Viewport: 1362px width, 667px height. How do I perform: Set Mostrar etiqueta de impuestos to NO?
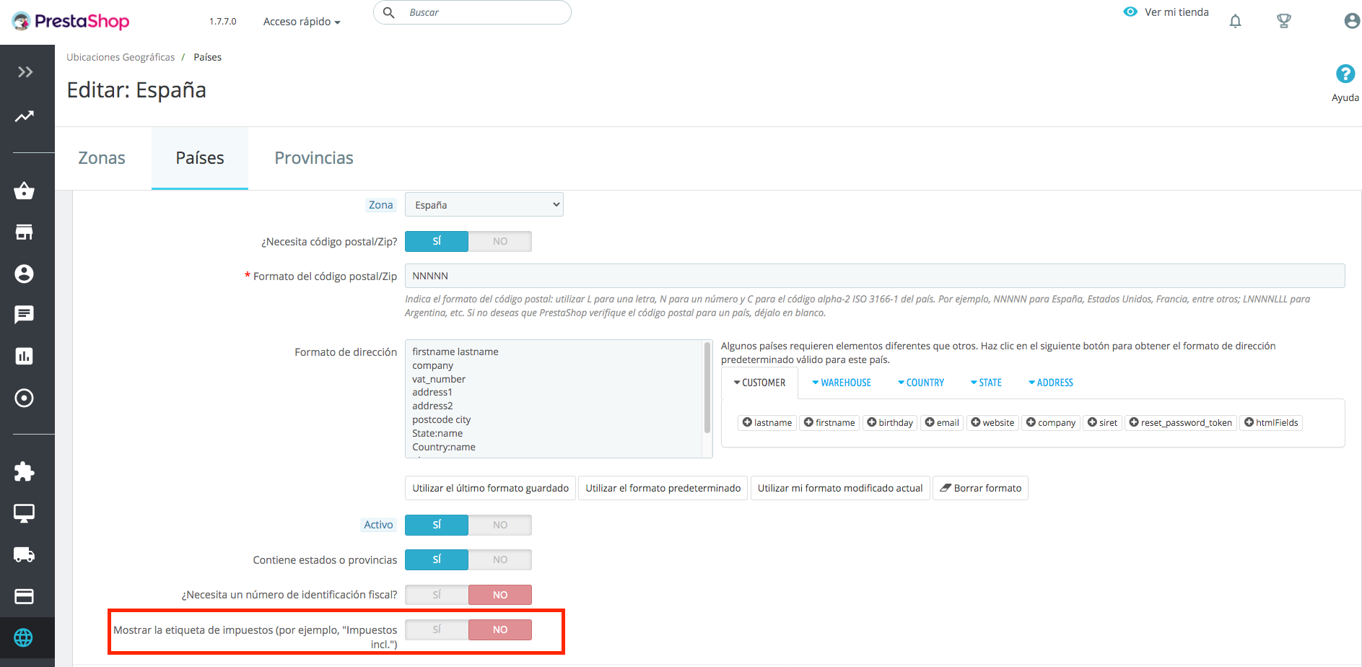[x=500, y=629]
